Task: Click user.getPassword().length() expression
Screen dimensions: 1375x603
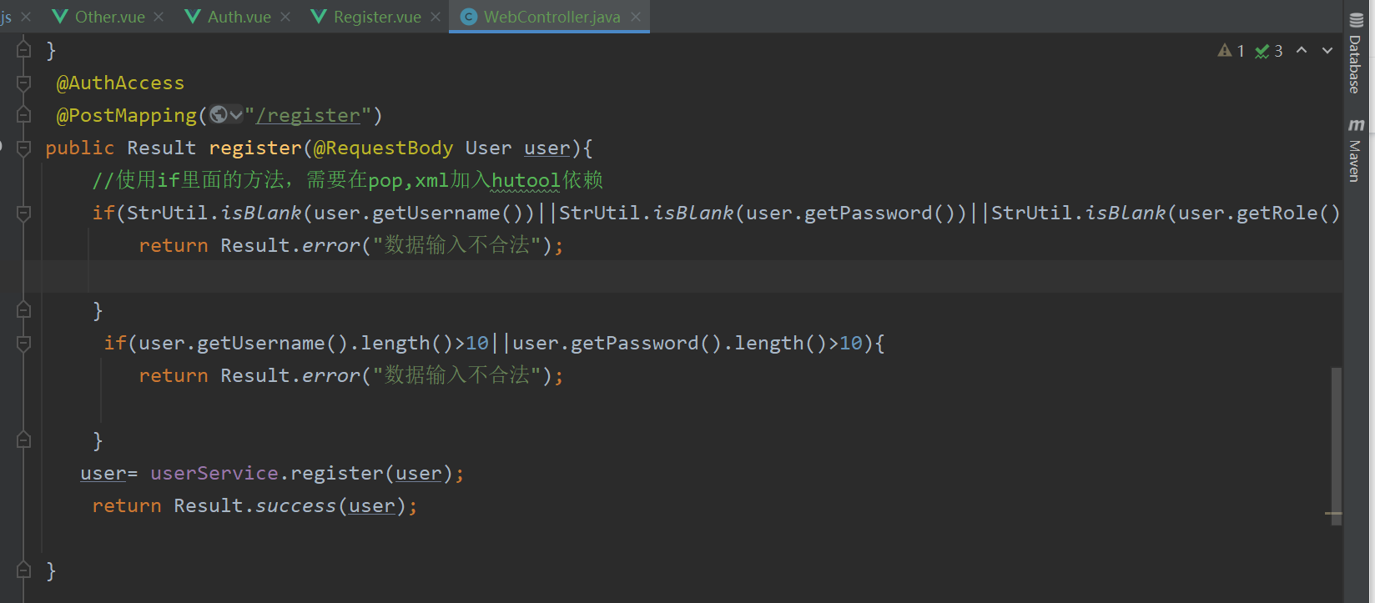Action: [669, 343]
